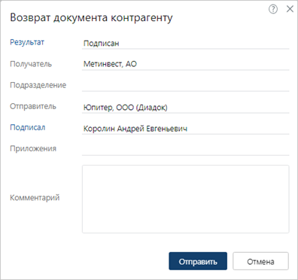Close the Возврат документа контрагенту dialog

pyautogui.click(x=290, y=9)
